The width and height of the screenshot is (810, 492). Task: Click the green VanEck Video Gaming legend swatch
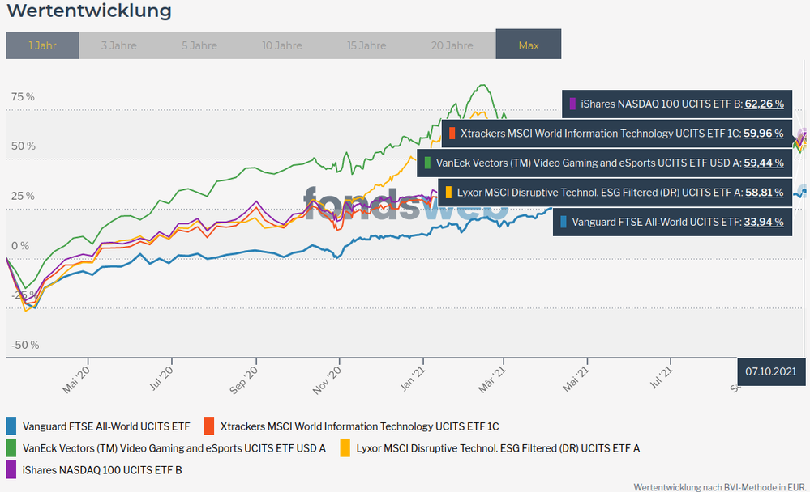(11, 447)
